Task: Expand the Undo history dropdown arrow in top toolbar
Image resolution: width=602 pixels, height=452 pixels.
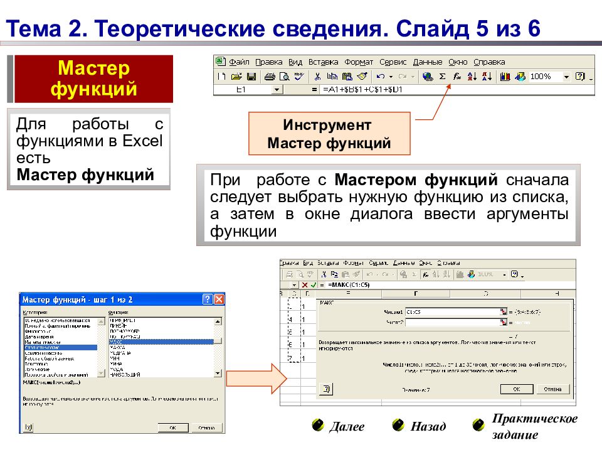Action: tap(391, 77)
